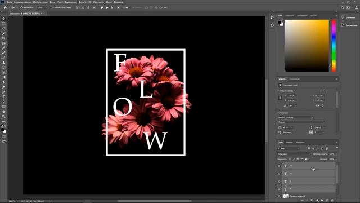Hide the Прямоугольник 1 shape layer
This screenshot has width=360, height=203.
tap(279, 196)
